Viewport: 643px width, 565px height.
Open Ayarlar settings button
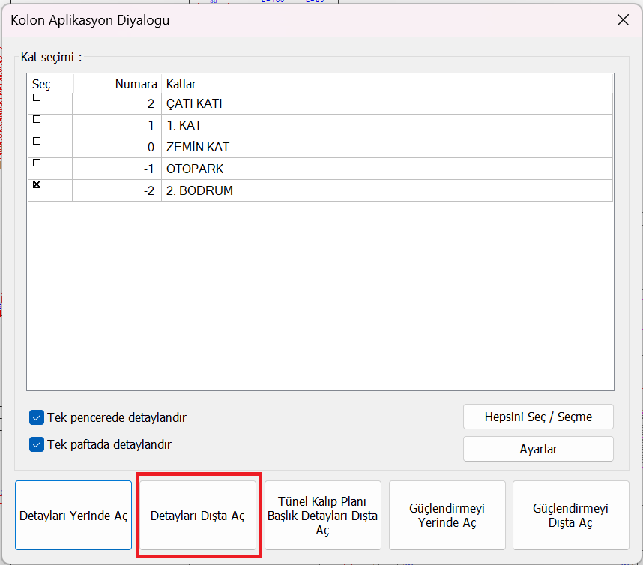(x=538, y=449)
